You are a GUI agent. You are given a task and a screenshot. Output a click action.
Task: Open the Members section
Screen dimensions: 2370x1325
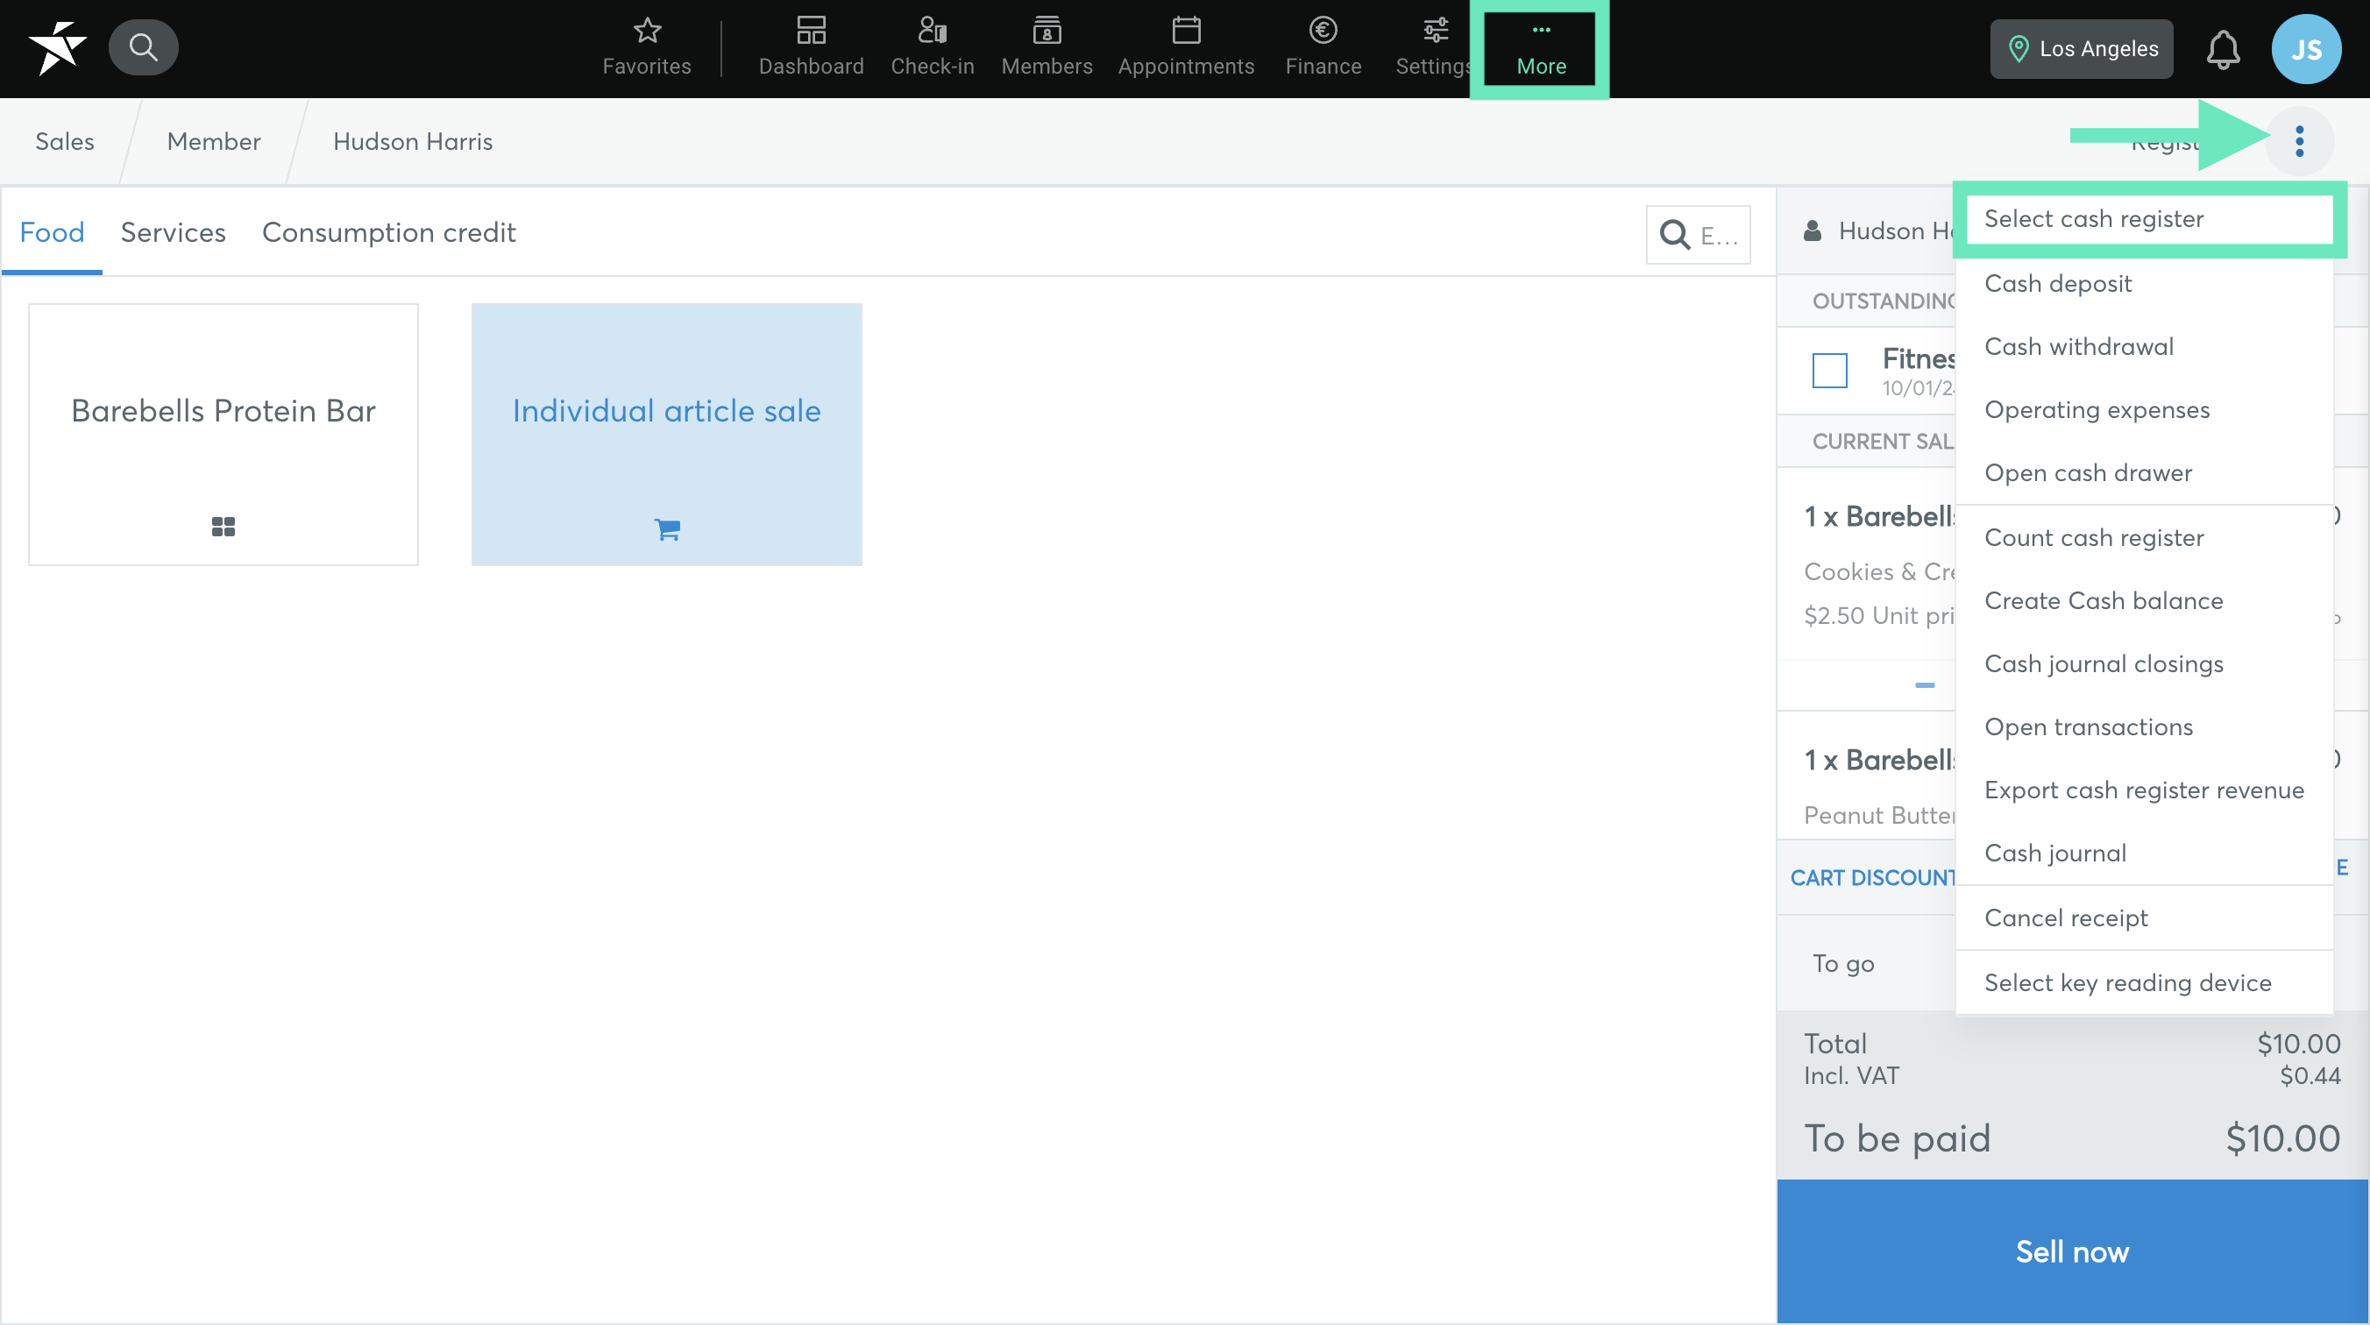tap(1047, 48)
